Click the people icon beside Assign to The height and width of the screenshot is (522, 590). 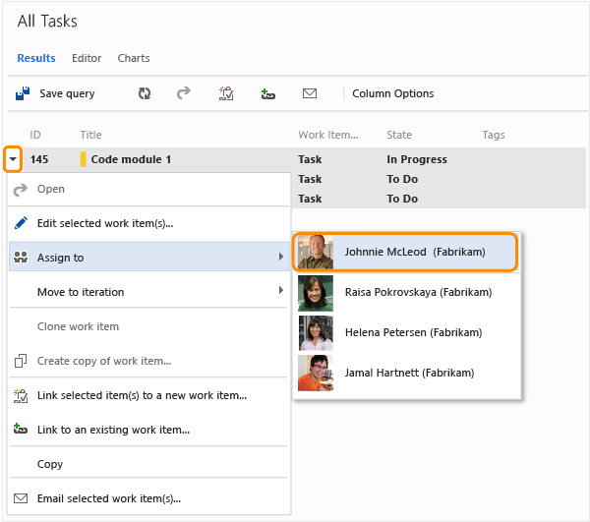click(x=21, y=258)
